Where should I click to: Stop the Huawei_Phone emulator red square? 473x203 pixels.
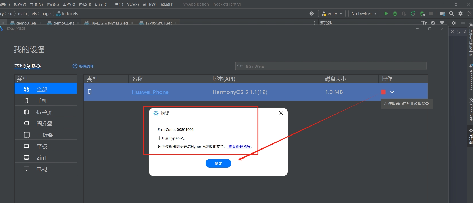pyautogui.click(x=383, y=92)
